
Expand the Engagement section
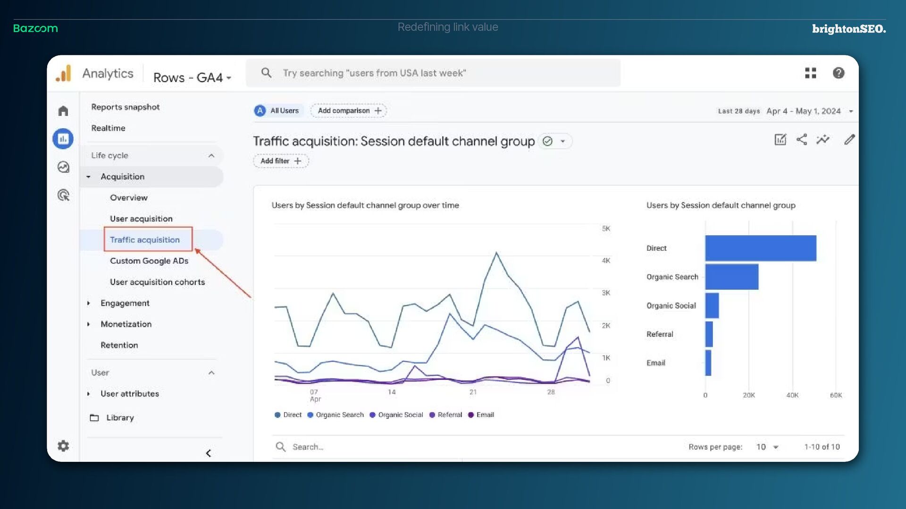coord(125,303)
